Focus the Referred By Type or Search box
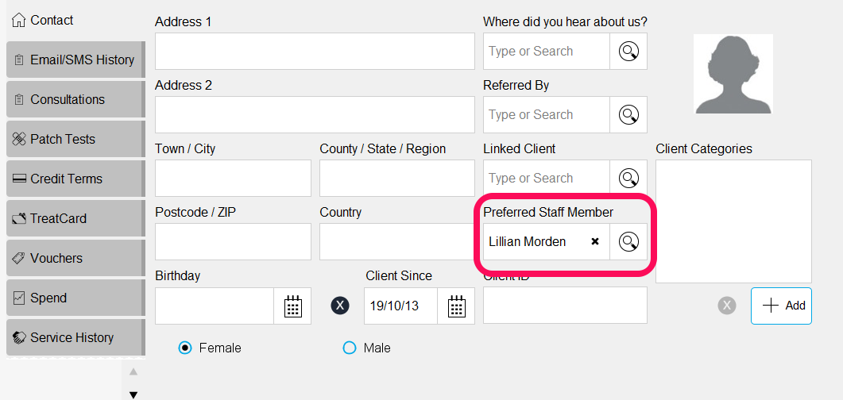The width and height of the screenshot is (843, 400). tap(546, 114)
